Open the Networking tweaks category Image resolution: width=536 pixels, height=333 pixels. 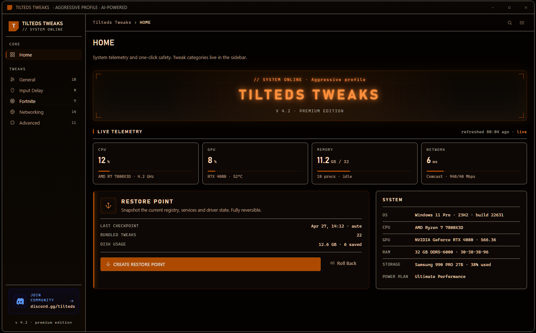click(44, 112)
